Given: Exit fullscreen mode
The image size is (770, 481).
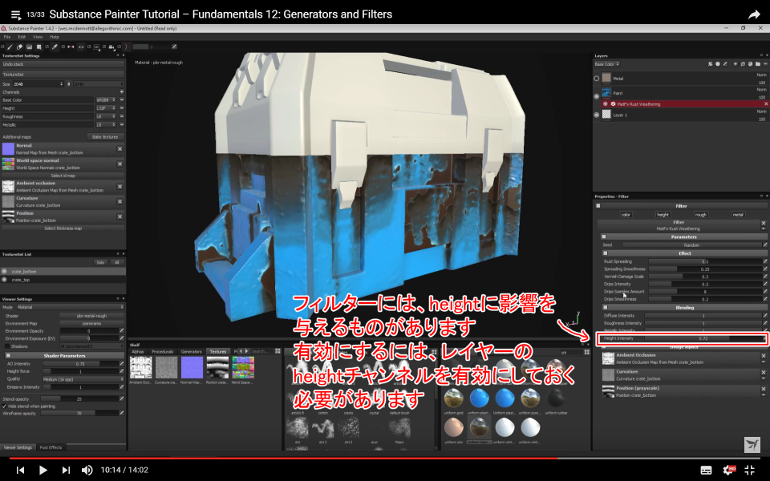Looking at the screenshot, I should (749, 470).
